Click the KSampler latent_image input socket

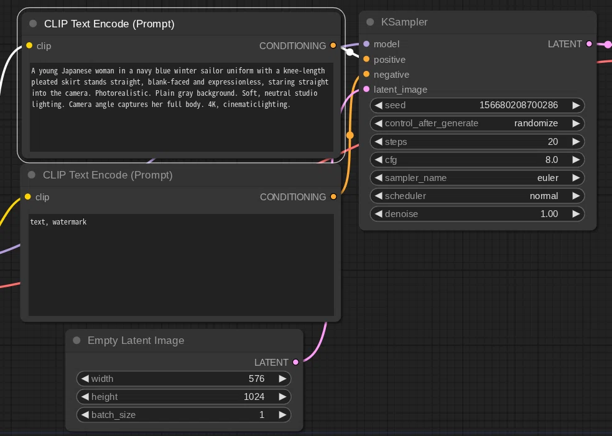pos(366,89)
